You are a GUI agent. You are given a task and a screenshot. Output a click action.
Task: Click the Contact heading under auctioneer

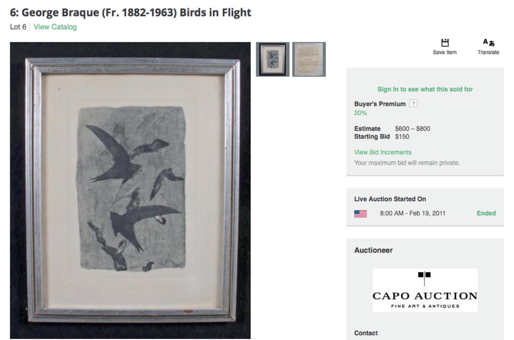(x=366, y=333)
